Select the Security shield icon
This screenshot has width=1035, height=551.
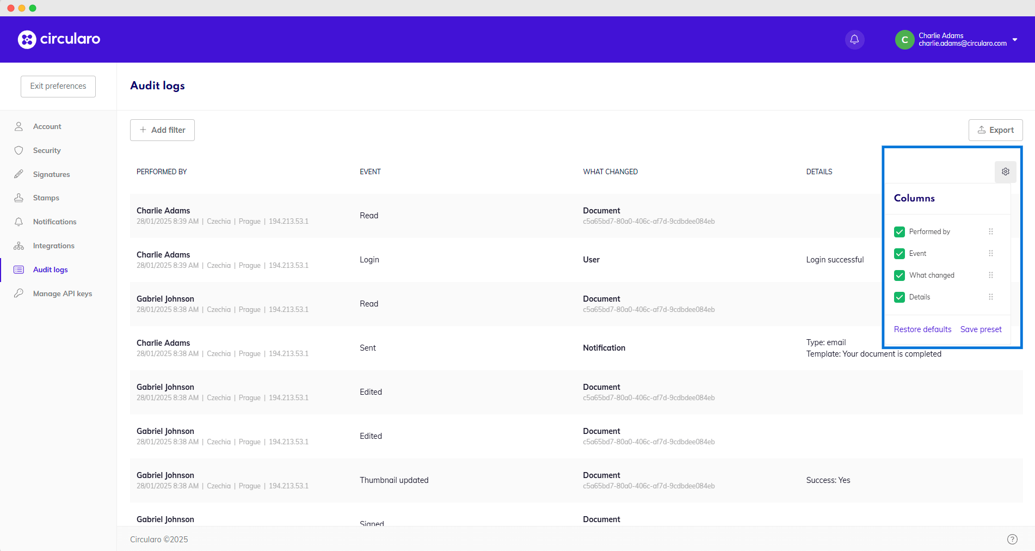point(19,150)
